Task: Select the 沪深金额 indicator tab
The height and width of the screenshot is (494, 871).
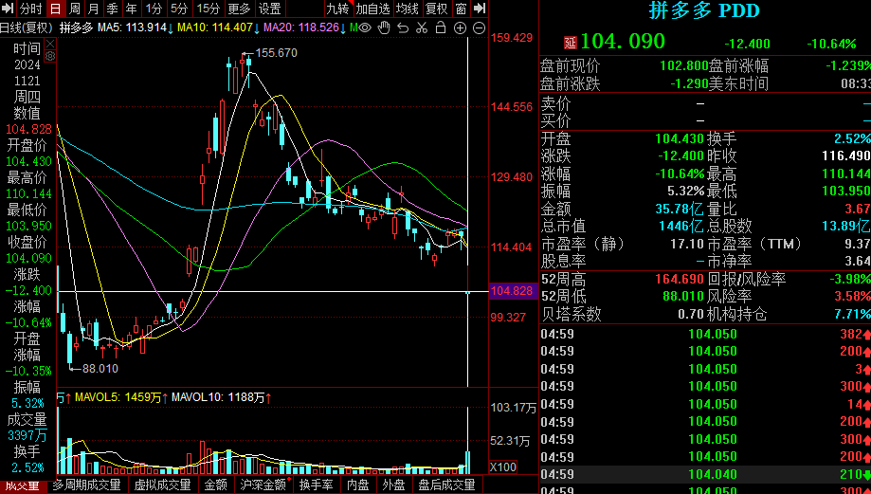Action: coord(263,485)
